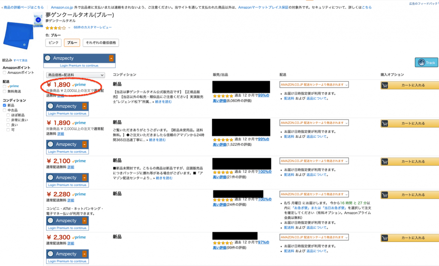Tick the 良い condition checkbox
439x266 pixels.
click(x=8, y=125)
